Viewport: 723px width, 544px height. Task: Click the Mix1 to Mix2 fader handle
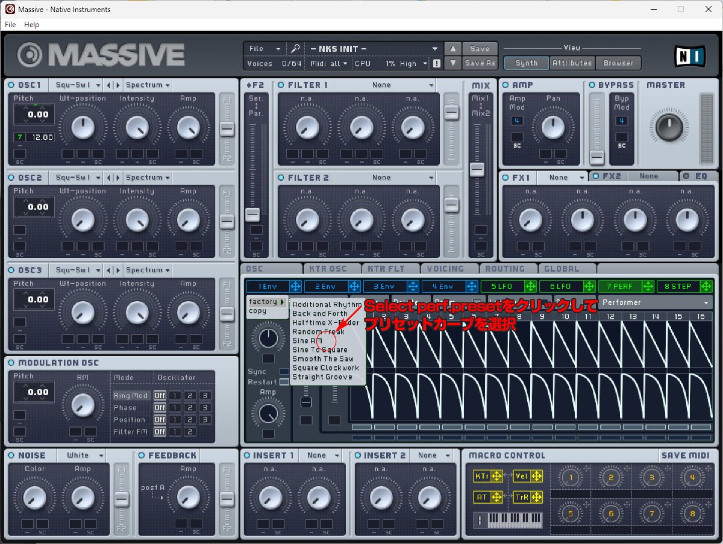coord(477,169)
